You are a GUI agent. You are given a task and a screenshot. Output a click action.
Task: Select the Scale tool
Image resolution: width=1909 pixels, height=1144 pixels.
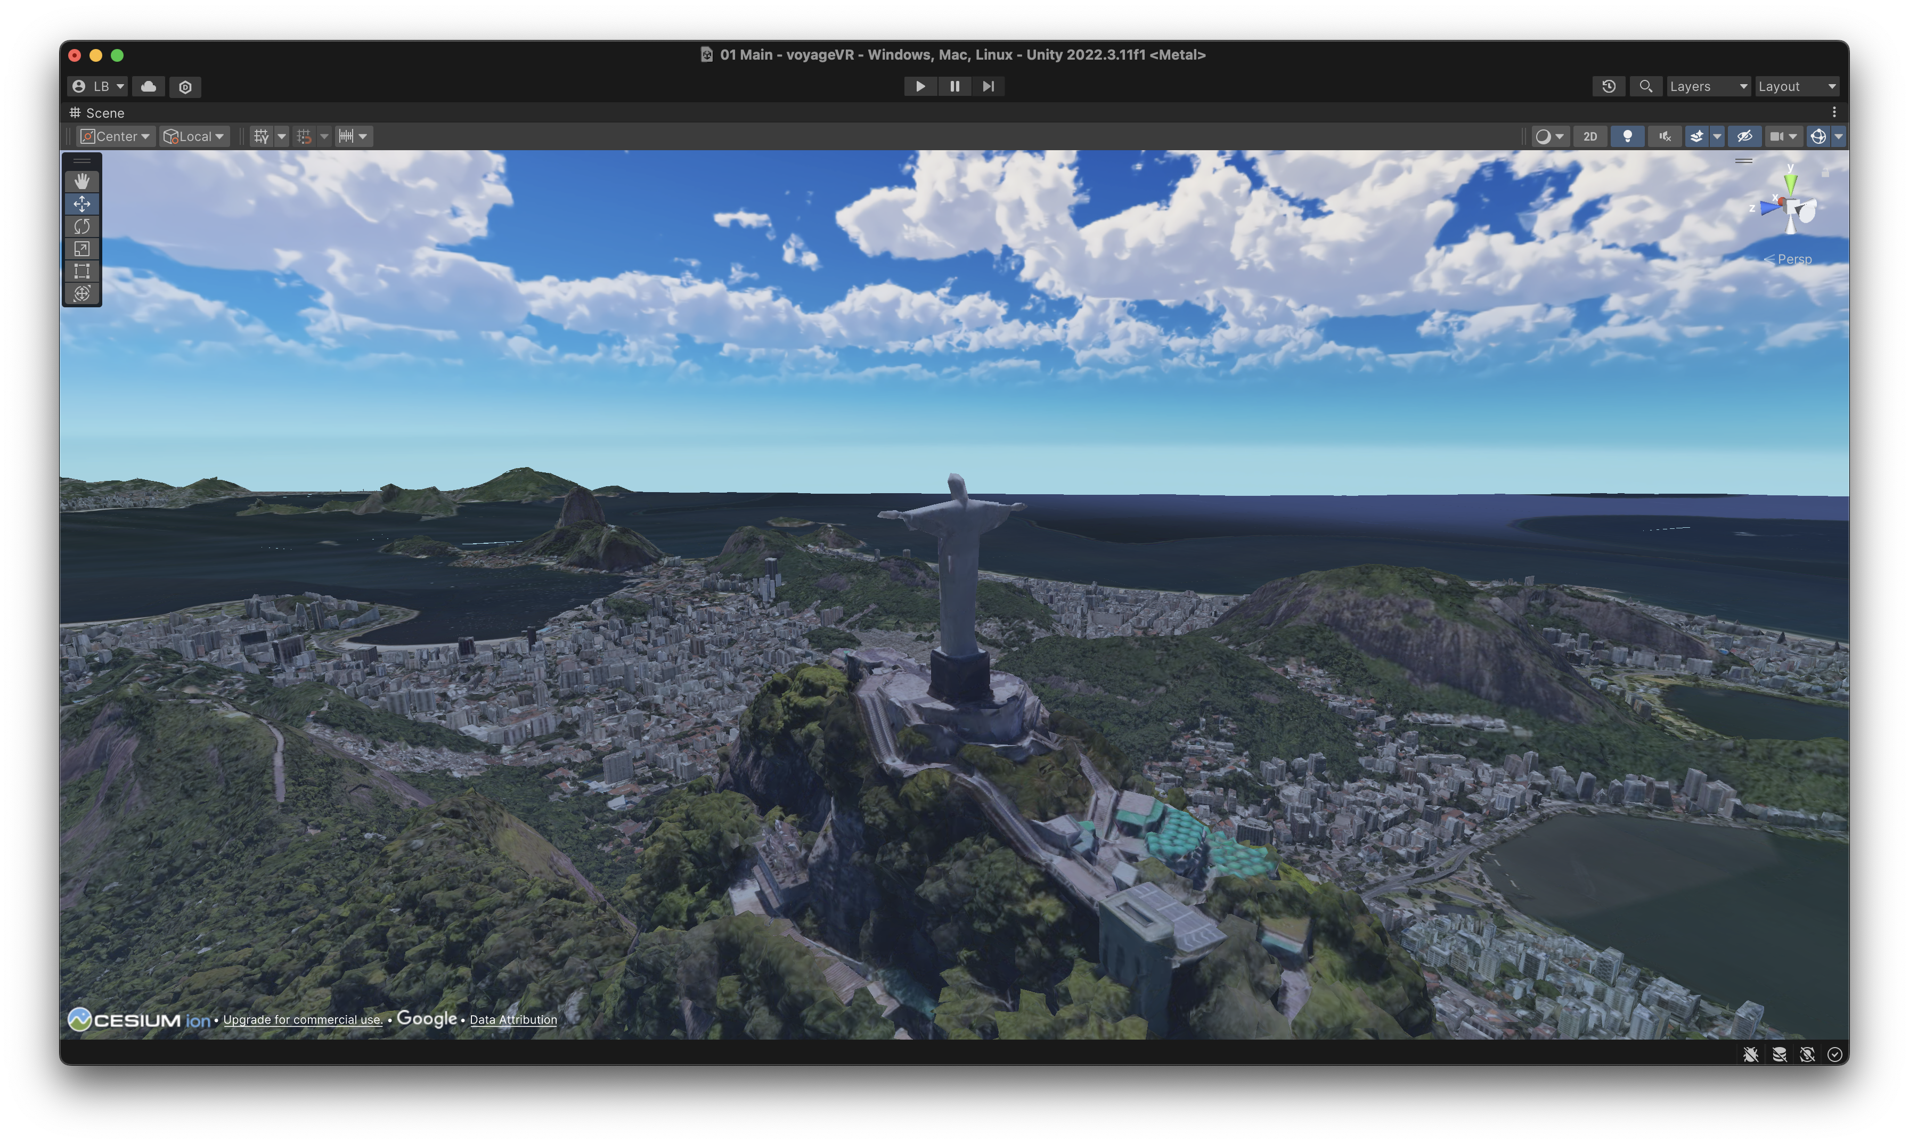(x=81, y=248)
